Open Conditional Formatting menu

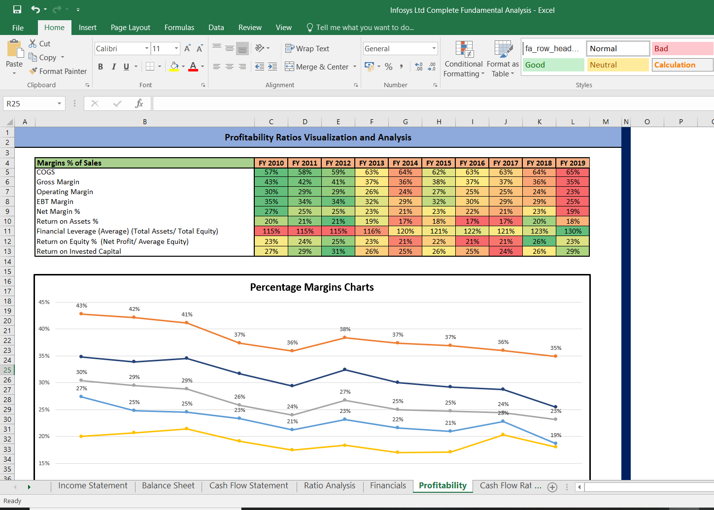pos(464,59)
